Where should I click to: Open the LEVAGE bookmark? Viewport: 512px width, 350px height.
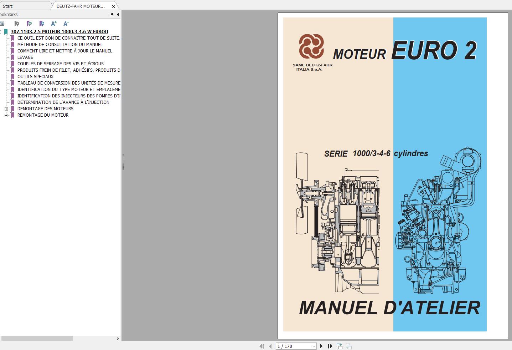(x=25, y=57)
